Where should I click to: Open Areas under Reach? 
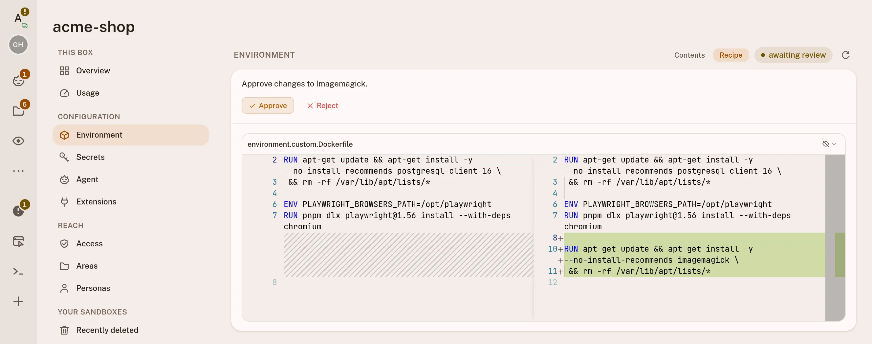(x=130, y=266)
